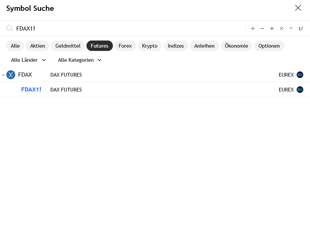
Task: Click the blue FDAX symbol logo
Action: 11,75
